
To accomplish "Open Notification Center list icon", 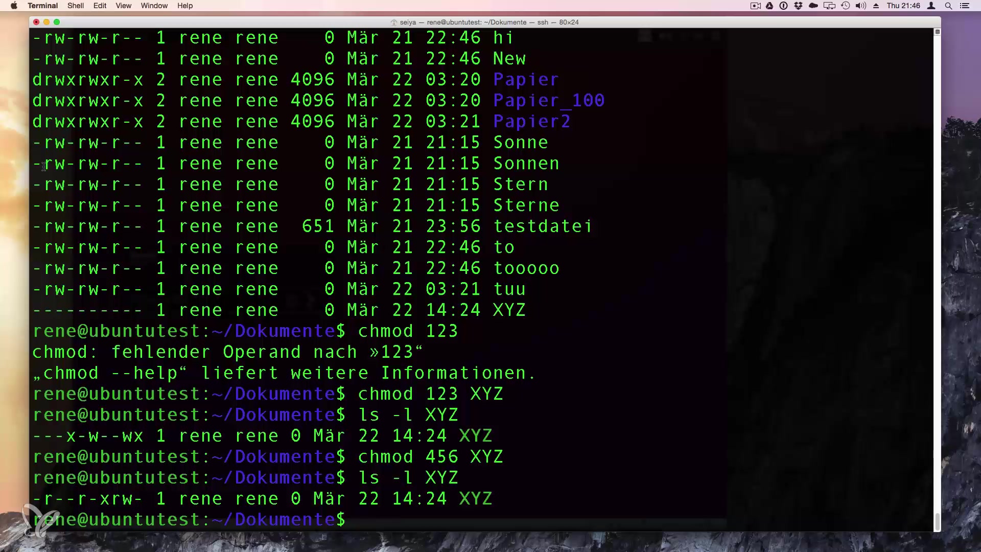I will pos(964,6).
